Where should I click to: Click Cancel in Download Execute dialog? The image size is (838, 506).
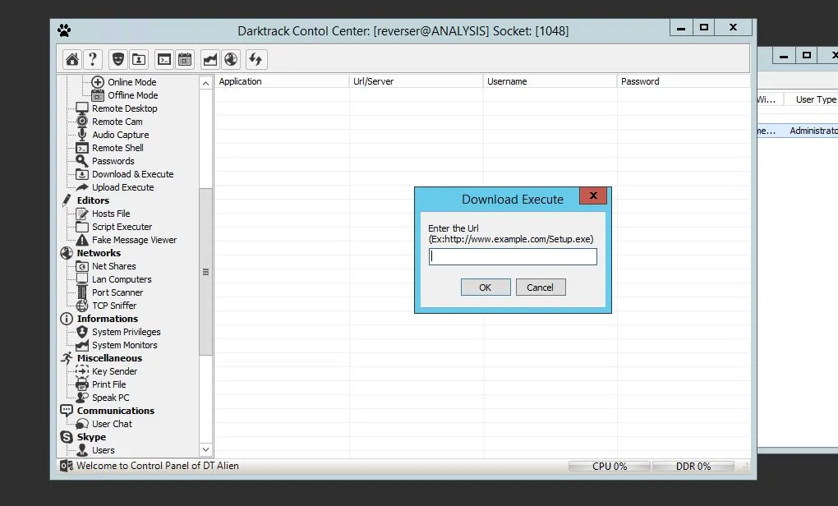[541, 287]
